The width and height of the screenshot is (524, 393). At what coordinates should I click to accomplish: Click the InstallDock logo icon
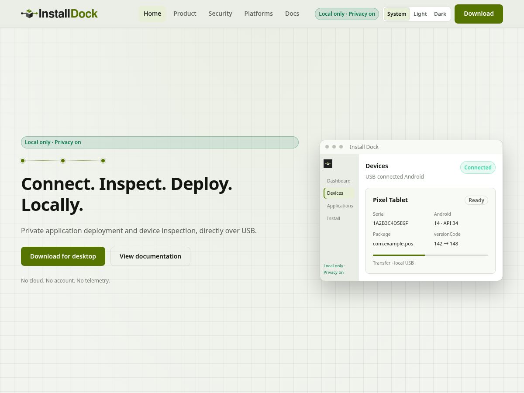tap(29, 14)
